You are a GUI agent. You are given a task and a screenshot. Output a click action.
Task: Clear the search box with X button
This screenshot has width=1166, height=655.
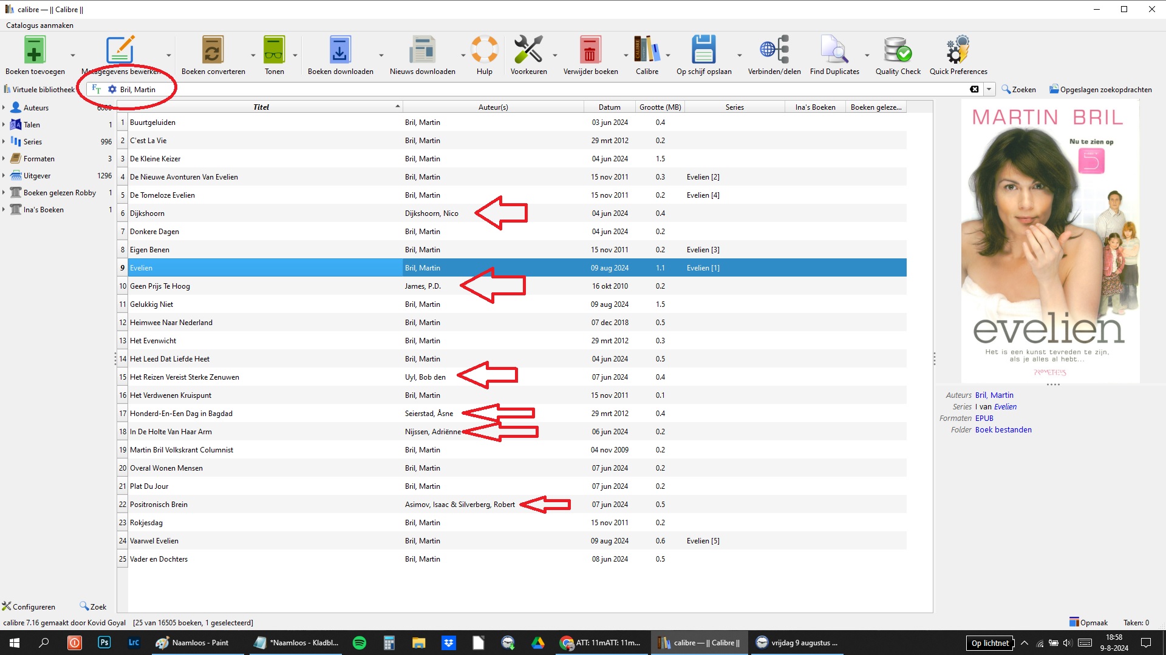point(974,89)
